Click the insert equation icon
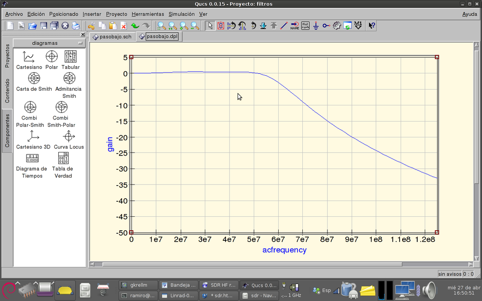 (x=305, y=26)
